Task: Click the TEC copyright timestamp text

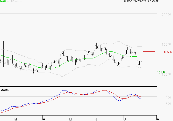Action: tap(141, 1)
